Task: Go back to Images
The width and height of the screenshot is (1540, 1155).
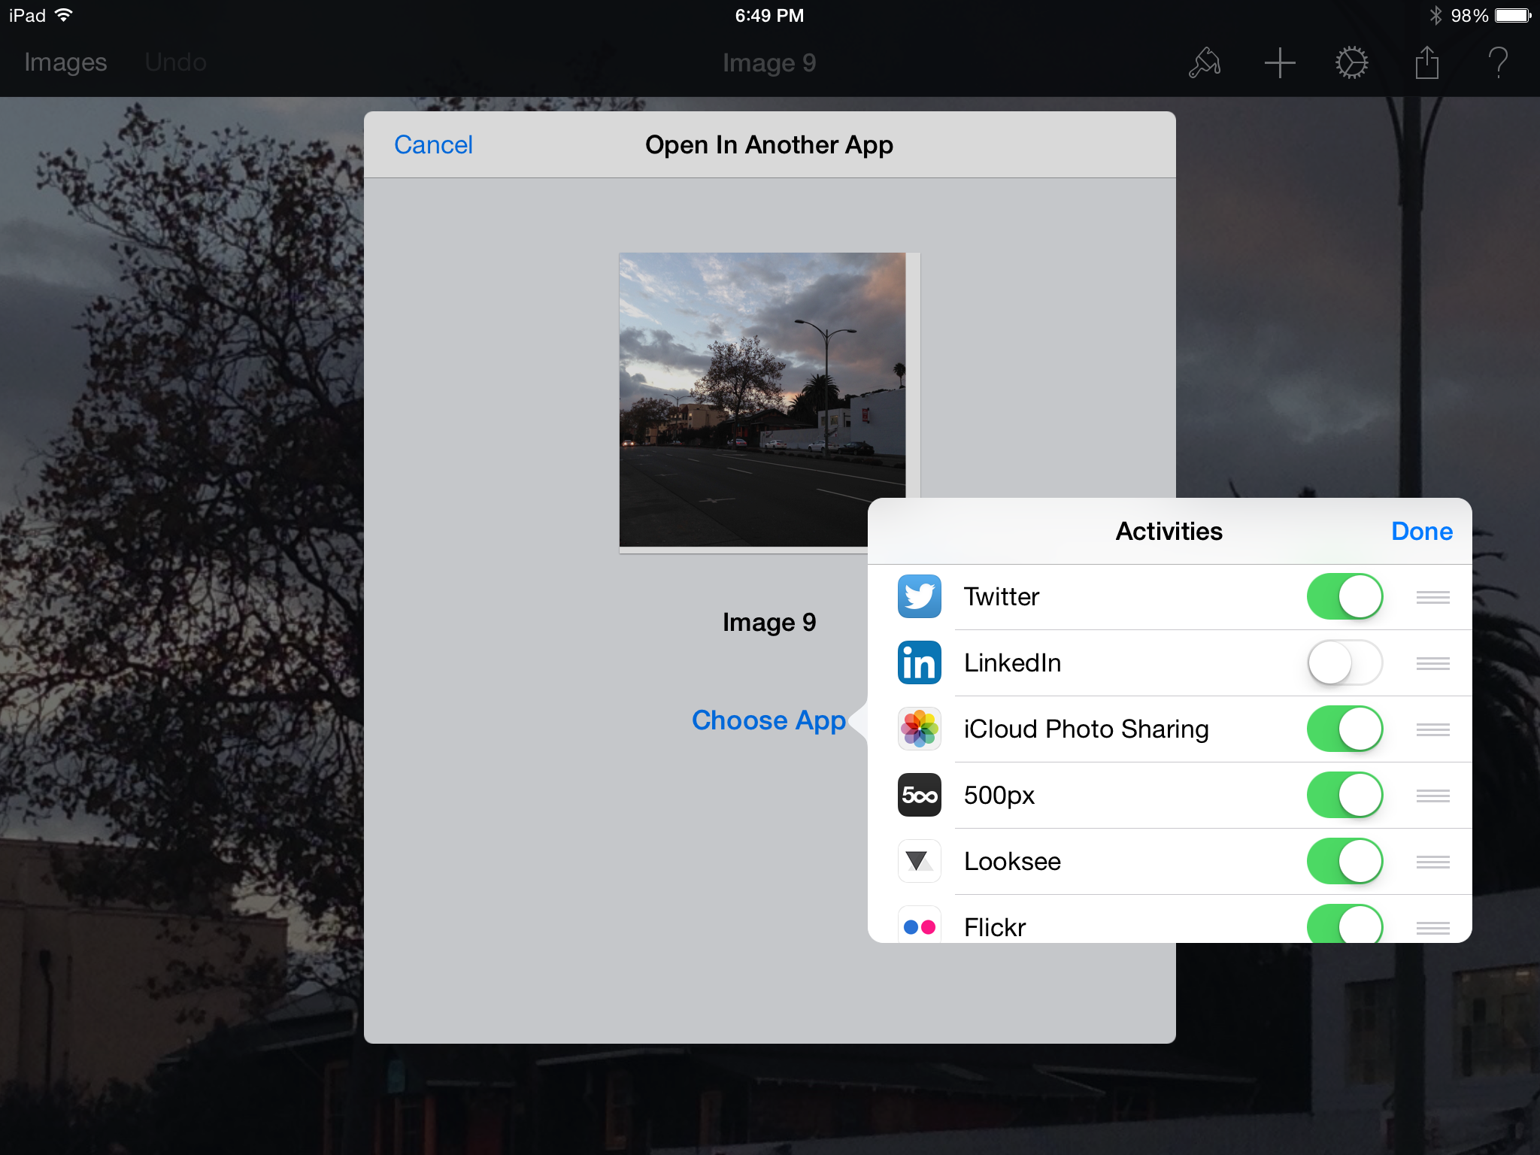Action: coord(65,62)
